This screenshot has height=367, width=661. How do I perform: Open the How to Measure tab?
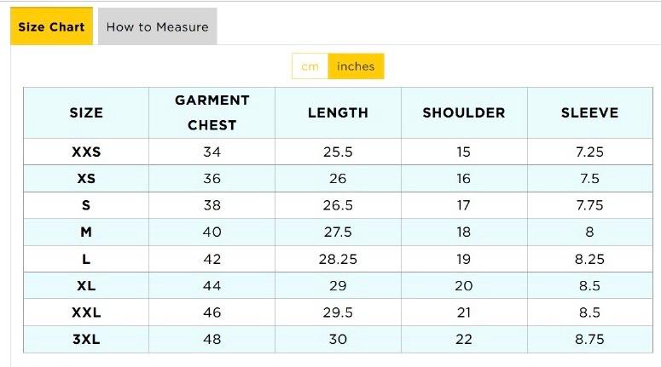tap(157, 26)
